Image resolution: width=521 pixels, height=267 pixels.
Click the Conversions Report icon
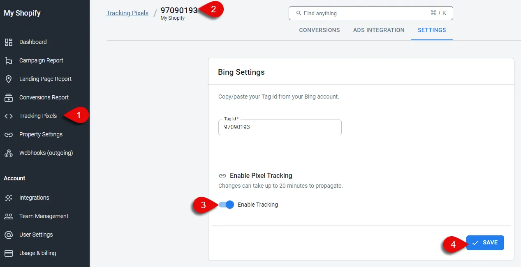tap(9, 97)
